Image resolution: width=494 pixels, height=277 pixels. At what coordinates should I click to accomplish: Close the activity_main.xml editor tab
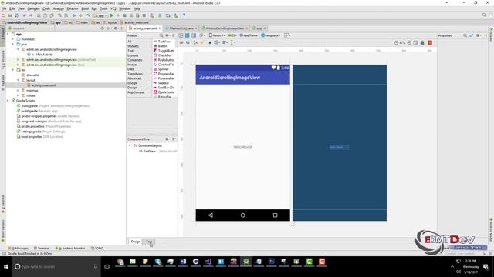click(x=160, y=28)
